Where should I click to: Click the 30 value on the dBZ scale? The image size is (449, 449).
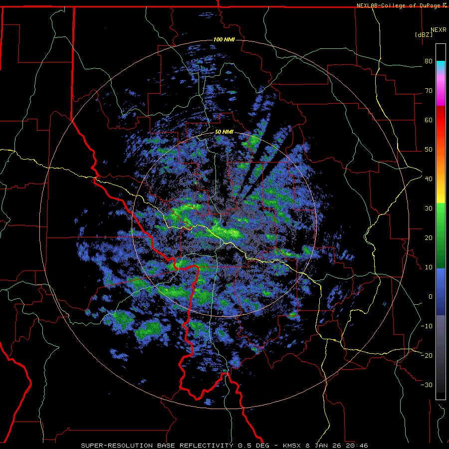(x=429, y=209)
